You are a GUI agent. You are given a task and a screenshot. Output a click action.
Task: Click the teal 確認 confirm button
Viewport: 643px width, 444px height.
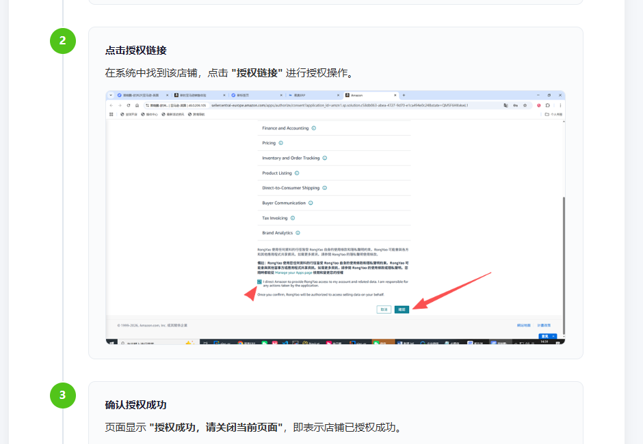tap(402, 309)
